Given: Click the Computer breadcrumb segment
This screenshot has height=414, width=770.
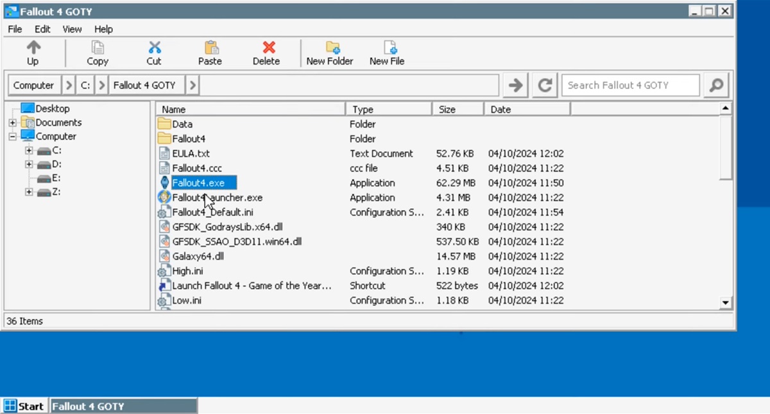Looking at the screenshot, I should click(x=34, y=85).
